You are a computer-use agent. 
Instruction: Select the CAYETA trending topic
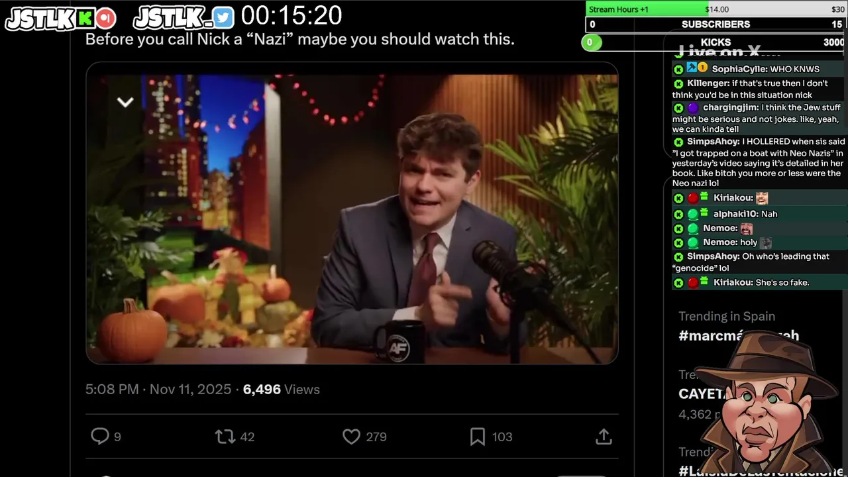click(702, 394)
